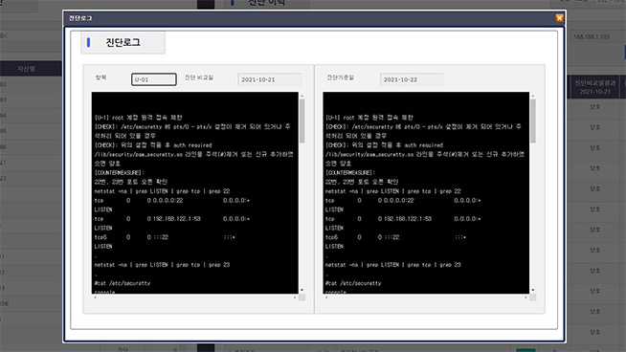Click '#cat /etc/securetty' line in right log
Viewport: 626px width, 352px height.
coord(353,283)
